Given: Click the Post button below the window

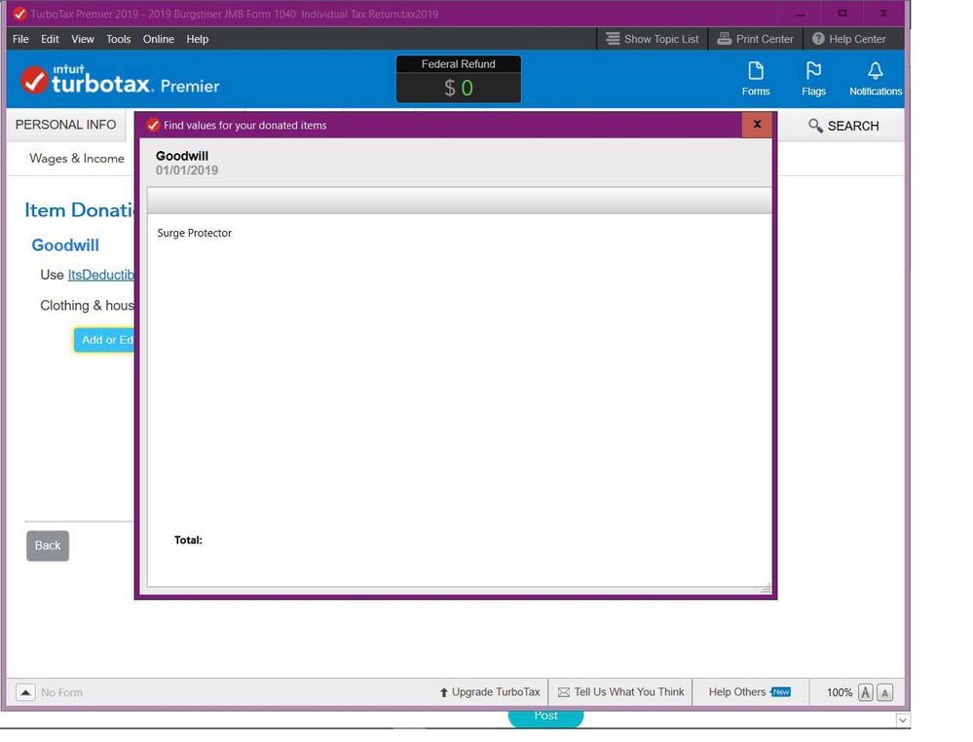Looking at the screenshot, I should tap(545, 717).
